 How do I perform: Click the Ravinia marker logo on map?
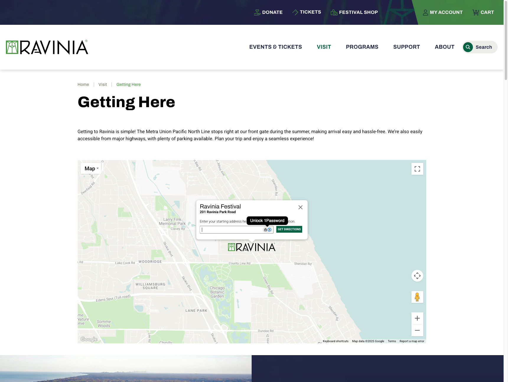pyautogui.click(x=252, y=247)
